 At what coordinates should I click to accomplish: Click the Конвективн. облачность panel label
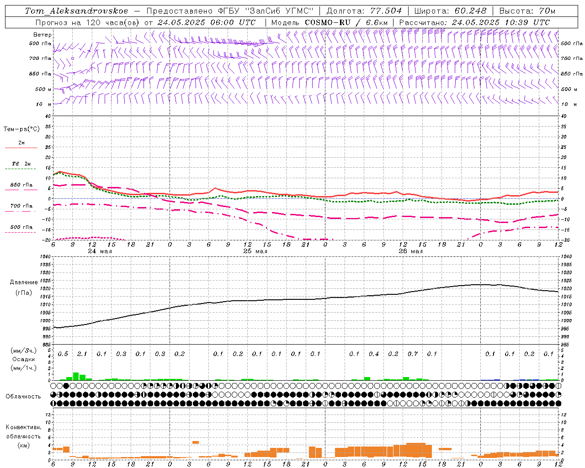pos(23,432)
